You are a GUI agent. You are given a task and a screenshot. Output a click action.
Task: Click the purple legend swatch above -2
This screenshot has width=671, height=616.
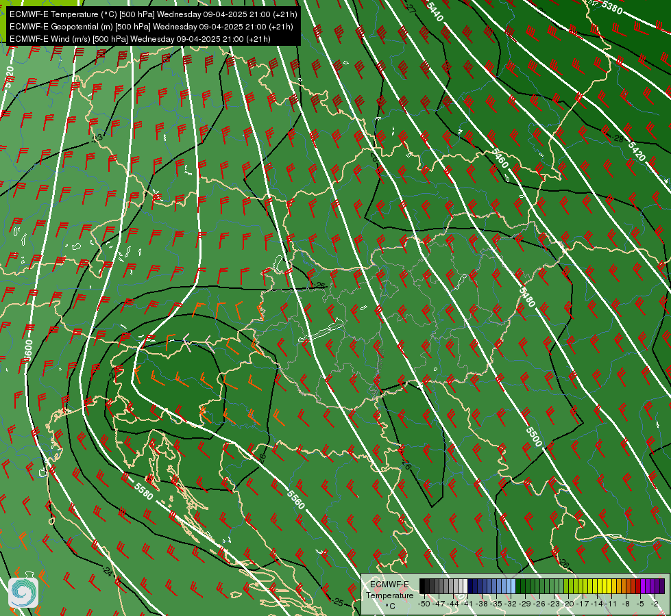pos(652,586)
